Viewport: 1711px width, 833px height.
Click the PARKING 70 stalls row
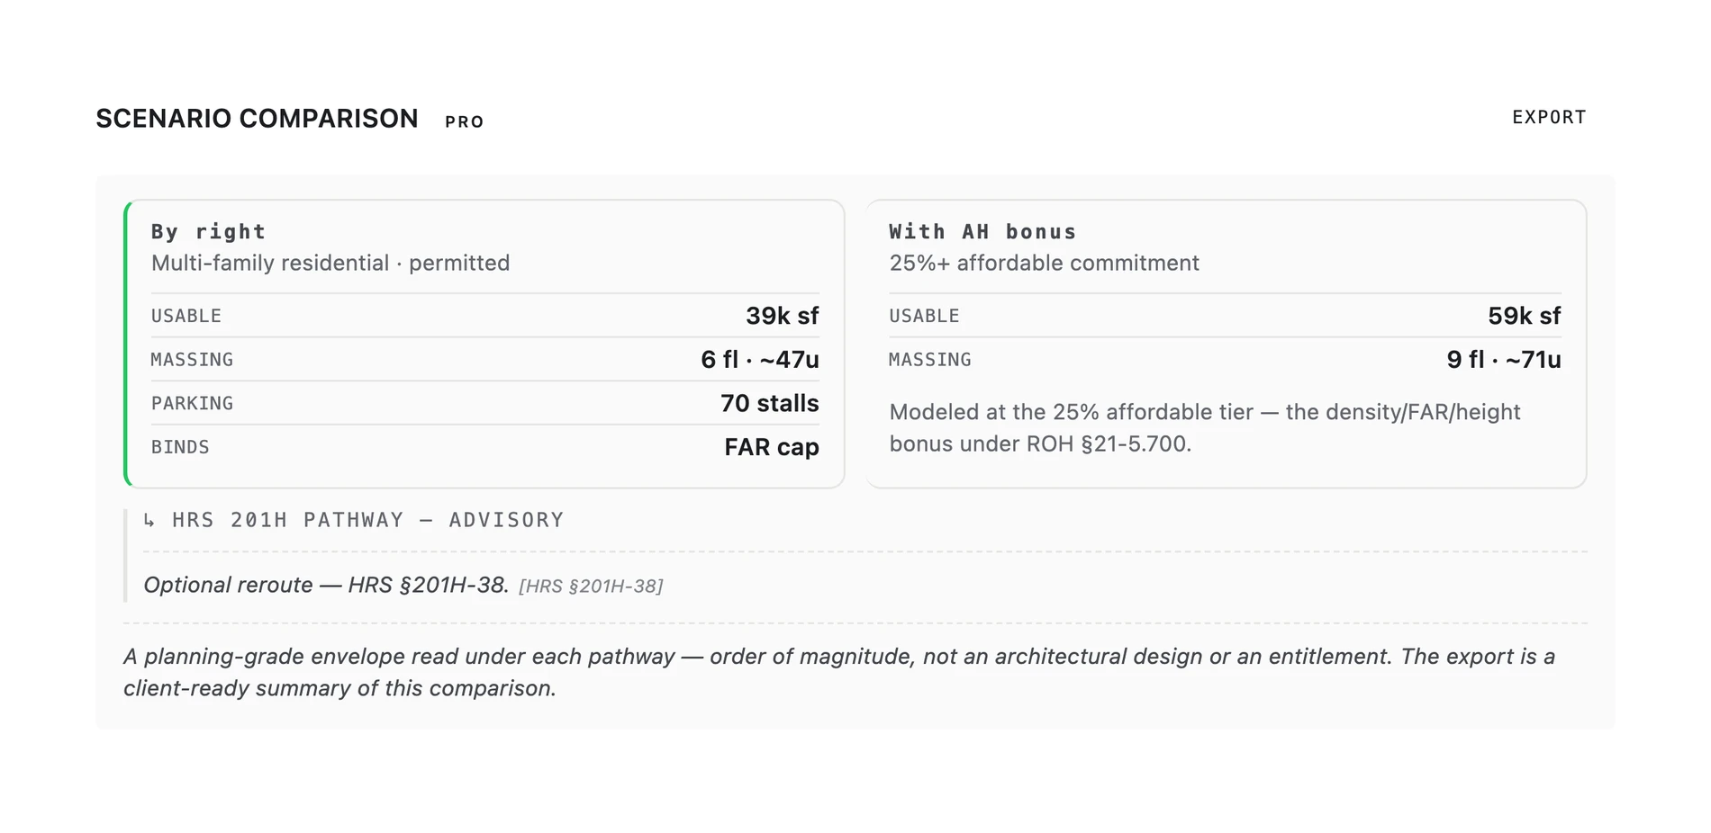(484, 403)
